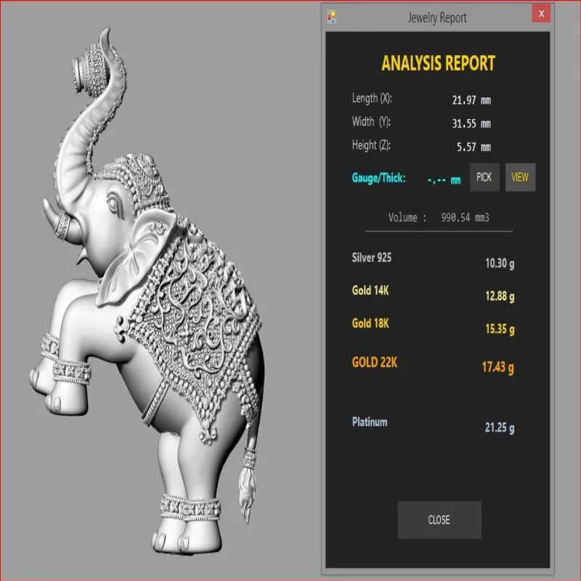Screen dimensions: 581x581
Task: Select the GOLD 22K weight row
Action: (x=433, y=365)
